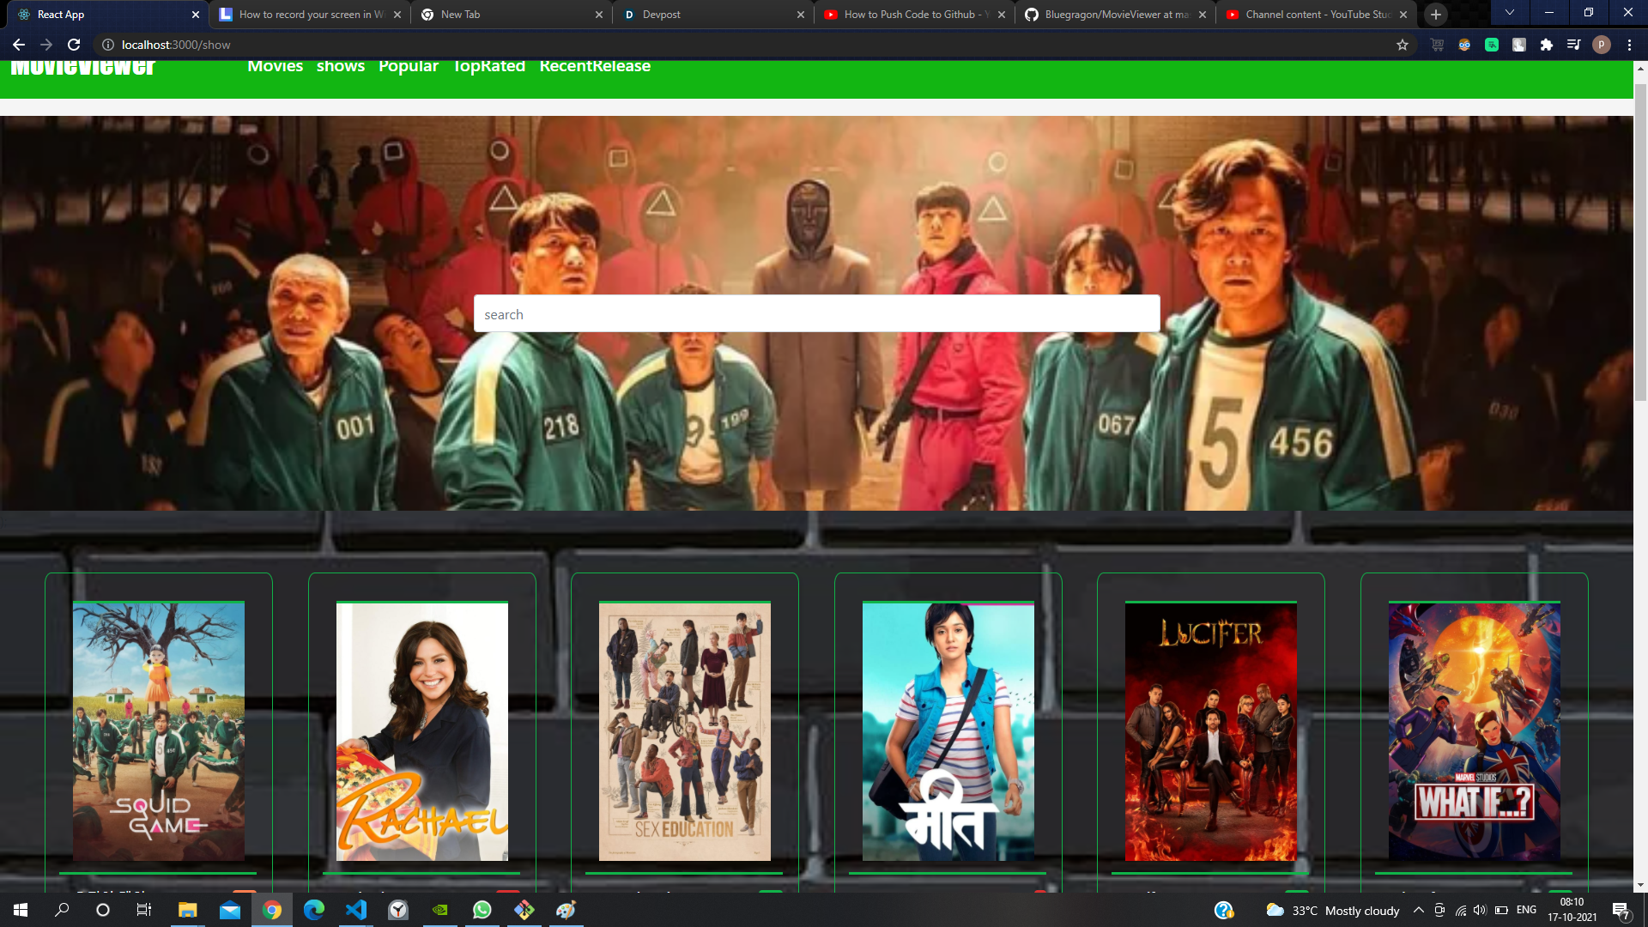The height and width of the screenshot is (927, 1648).
Task: Open the RecentRelease nav link
Action: 595,67
